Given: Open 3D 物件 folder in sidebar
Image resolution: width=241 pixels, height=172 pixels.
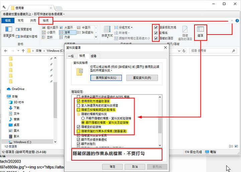Looking at the screenshot, I should point(16,102).
